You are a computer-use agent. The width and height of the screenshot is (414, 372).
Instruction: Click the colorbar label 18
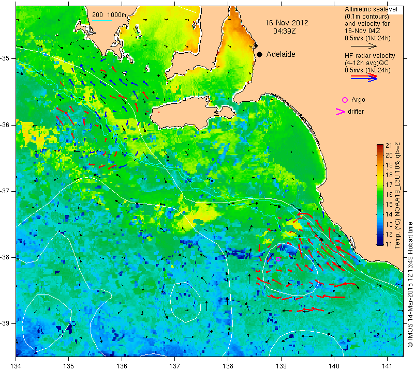389,175
